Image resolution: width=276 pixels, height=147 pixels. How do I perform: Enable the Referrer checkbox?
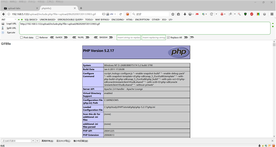click(x=37, y=37)
